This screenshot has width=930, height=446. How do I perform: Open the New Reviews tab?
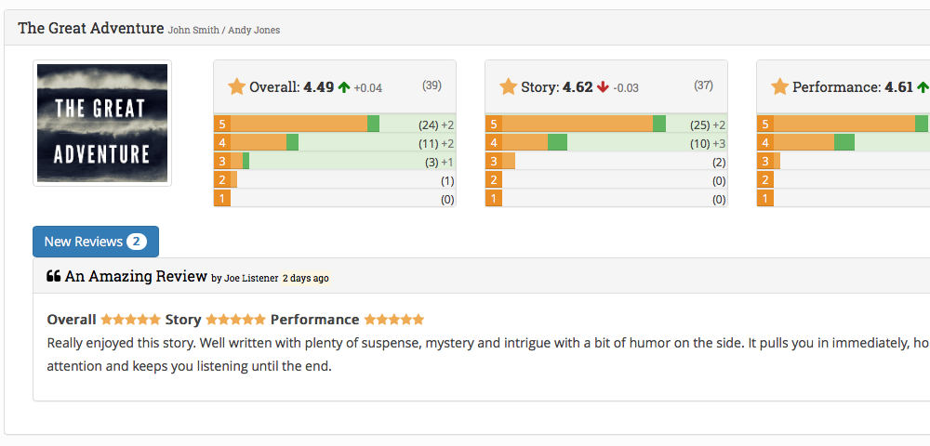[84, 242]
